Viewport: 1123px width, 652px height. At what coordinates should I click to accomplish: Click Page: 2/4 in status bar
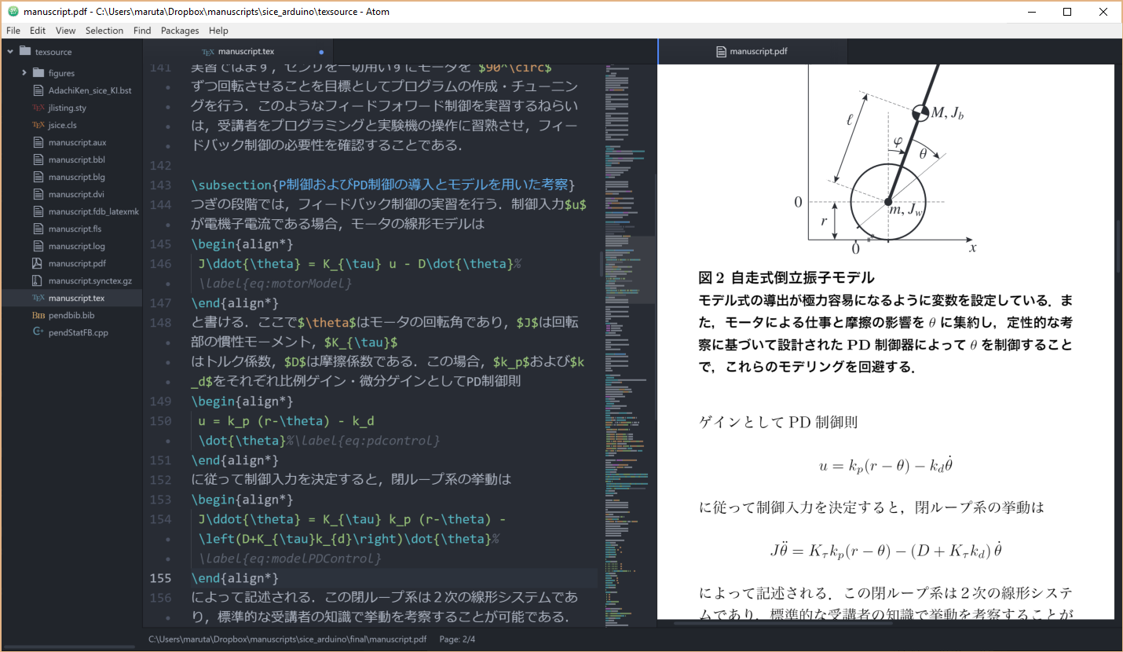[457, 639]
